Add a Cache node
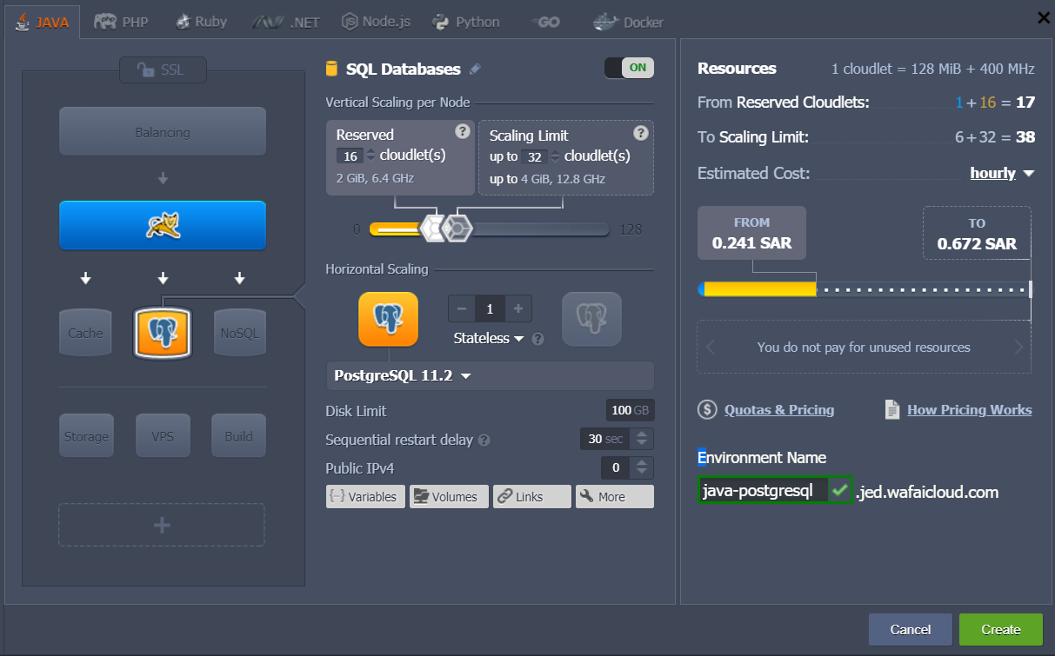 point(85,333)
